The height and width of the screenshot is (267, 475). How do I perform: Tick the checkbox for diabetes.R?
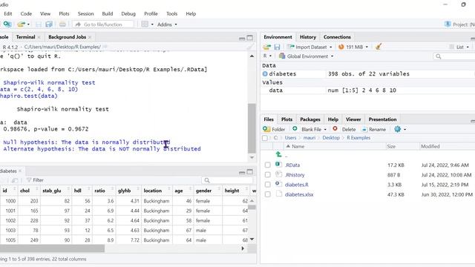click(x=267, y=185)
